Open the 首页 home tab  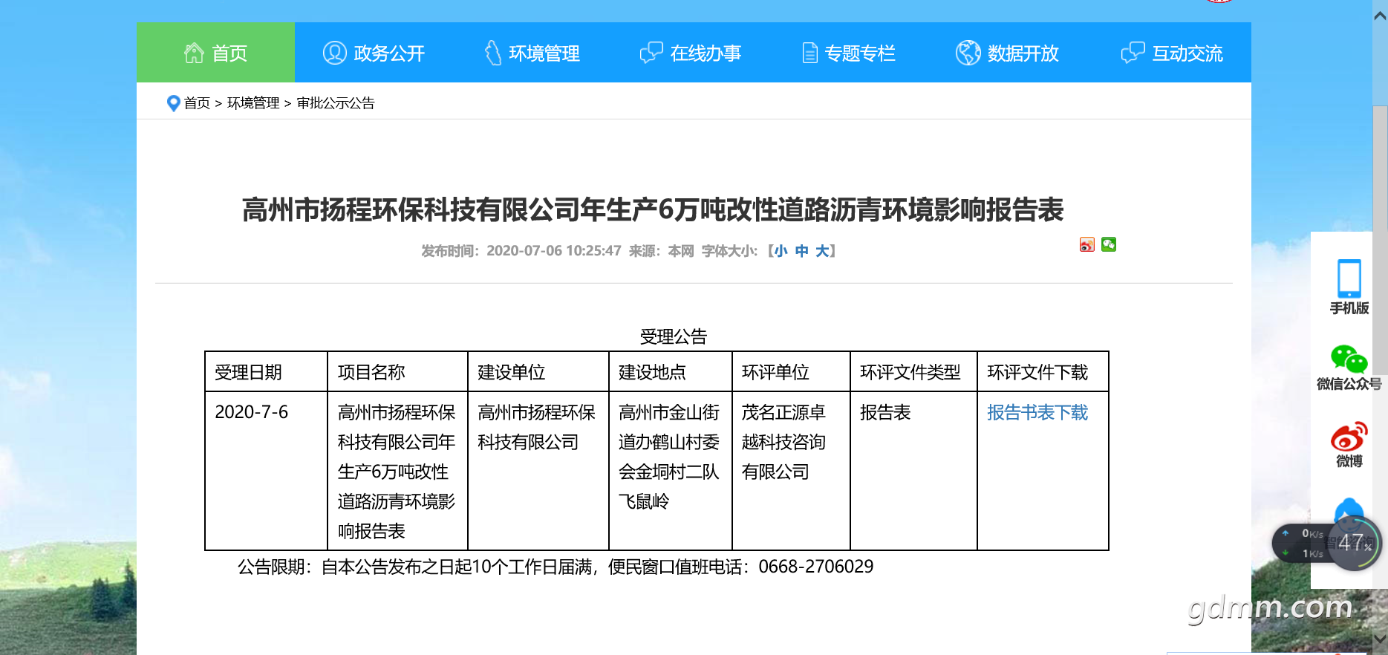215,53
